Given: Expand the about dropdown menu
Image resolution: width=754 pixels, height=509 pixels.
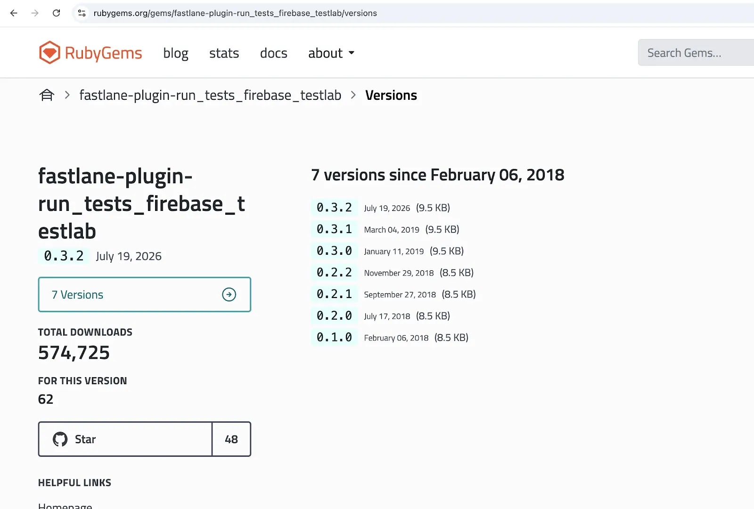Looking at the screenshot, I should coord(331,53).
